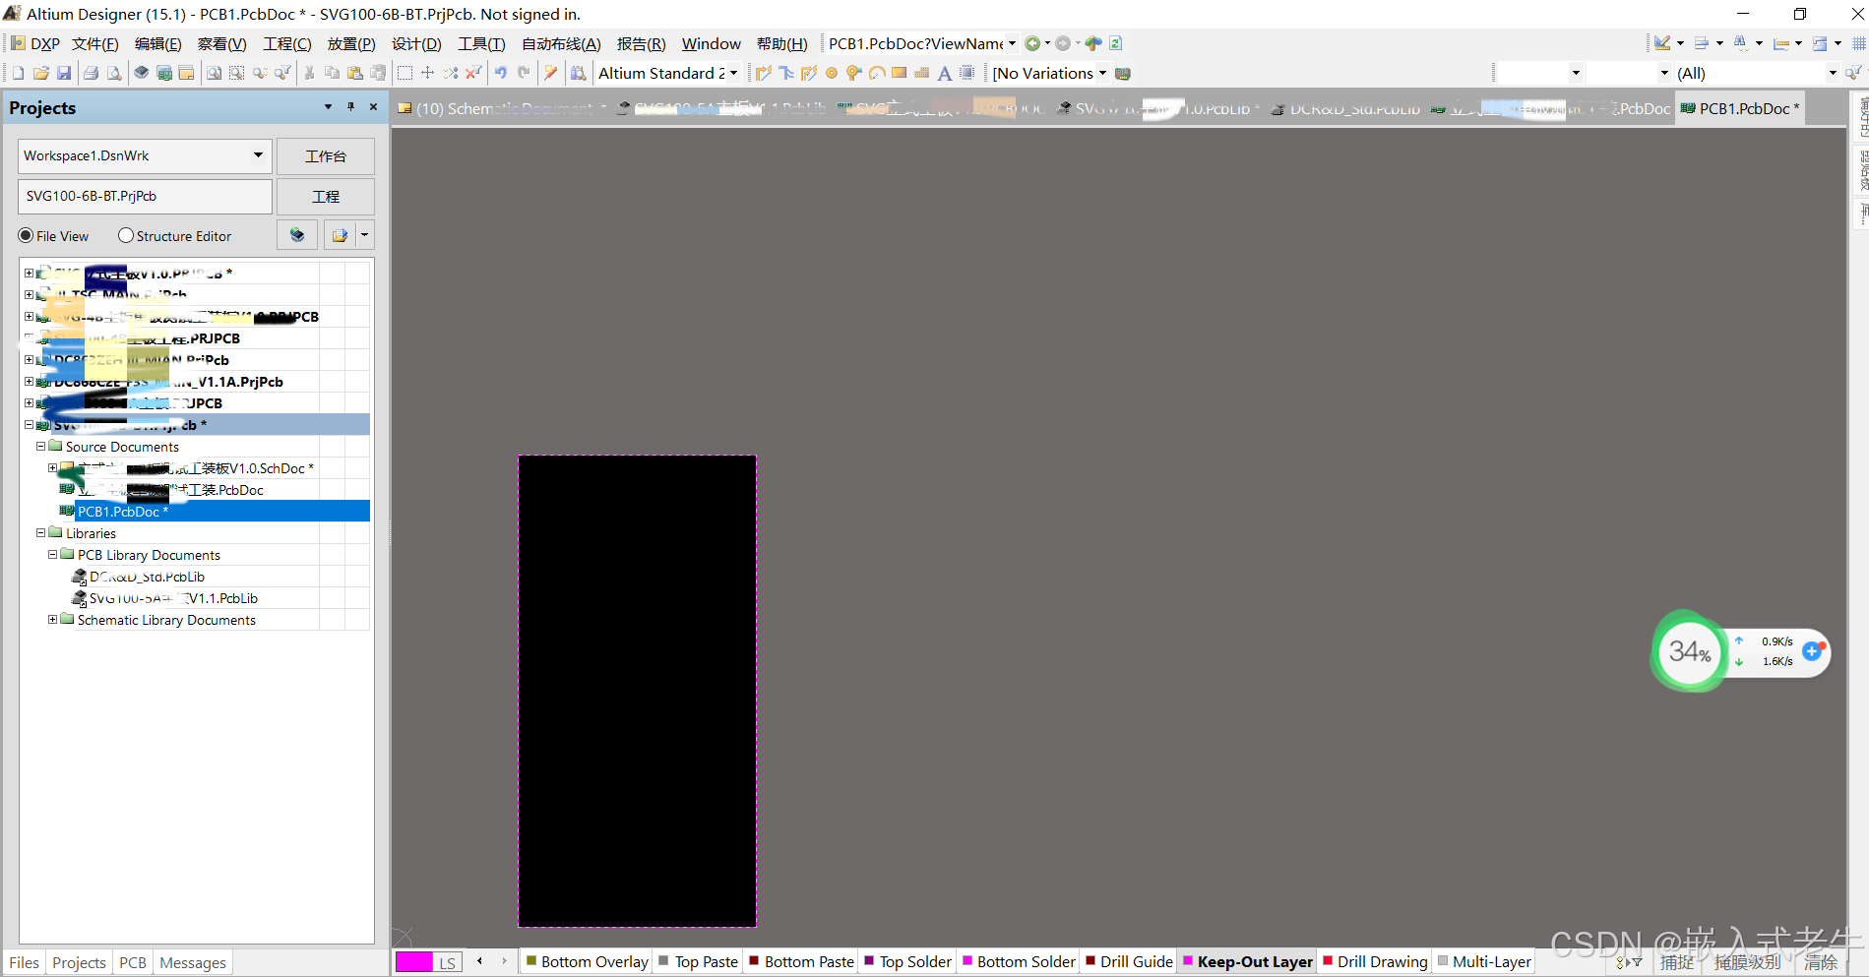Activate the Select Inside Area tool
Viewport: 1869px width, 977px height.
pyautogui.click(x=405, y=73)
